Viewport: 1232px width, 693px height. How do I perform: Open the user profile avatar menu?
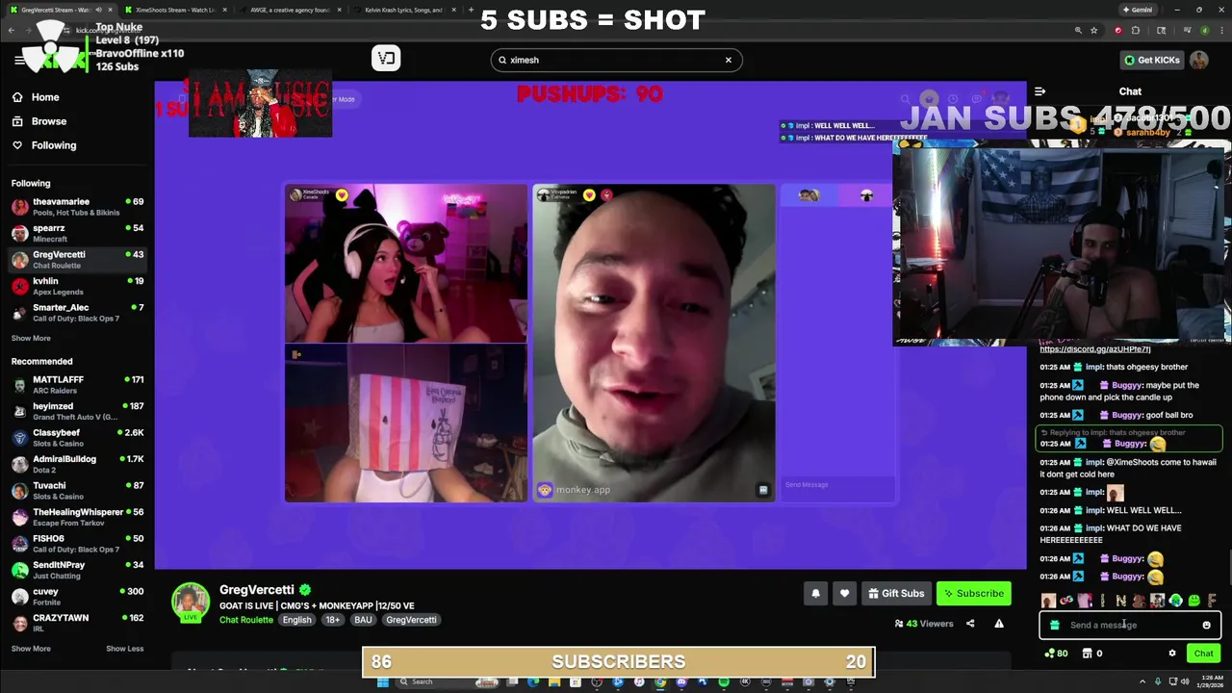[1199, 60]
